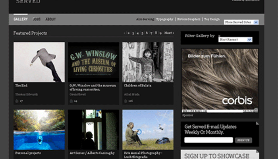Open the Art Series Alberto Cariraghy thumbnail
Viewport: 278px width, 159px height.
[93, 130]
